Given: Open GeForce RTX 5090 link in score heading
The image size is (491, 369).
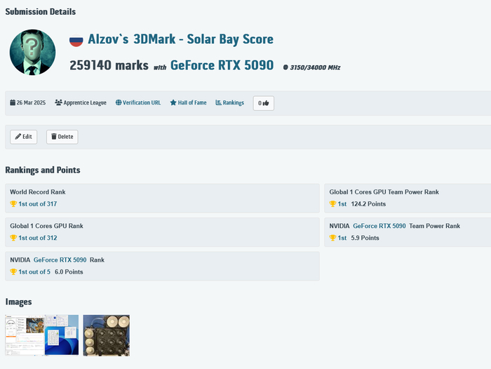Looking at the screenshot, I should tap(222, 65).
